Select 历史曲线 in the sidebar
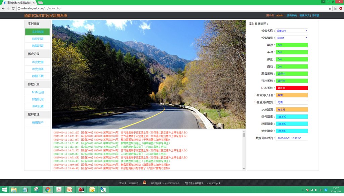This screenshot has width=344, height=196. coord(38,69)
